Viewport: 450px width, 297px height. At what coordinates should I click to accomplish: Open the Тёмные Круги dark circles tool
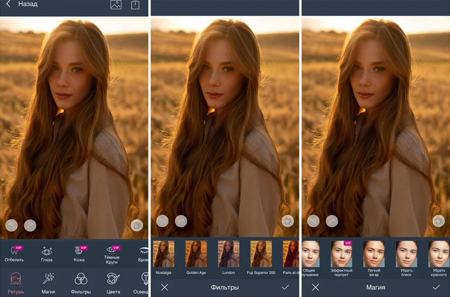click(x=112, y=253)
